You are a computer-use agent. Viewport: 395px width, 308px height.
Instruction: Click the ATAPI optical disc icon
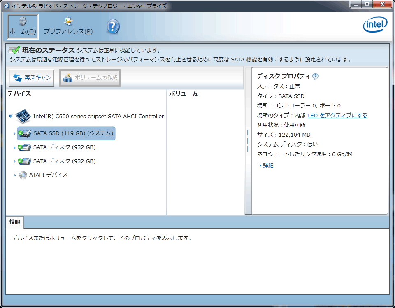click(x=23, y=175)
